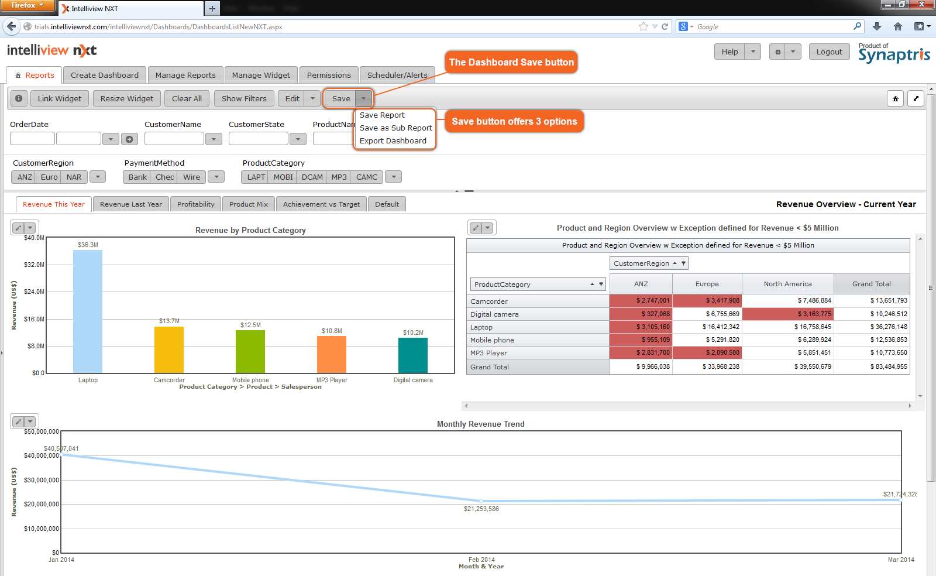Click the OrderDate apply arrow icon
This screenshot has width=936, height=576.
129,139
